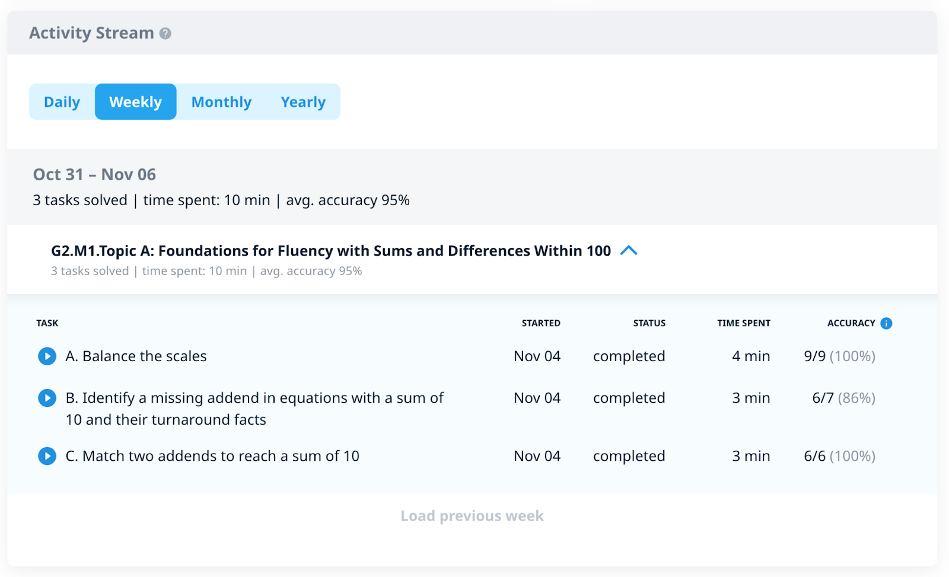Load the previous week of activity
This screenshot has height=577, width=949.
tap(472, 516)
